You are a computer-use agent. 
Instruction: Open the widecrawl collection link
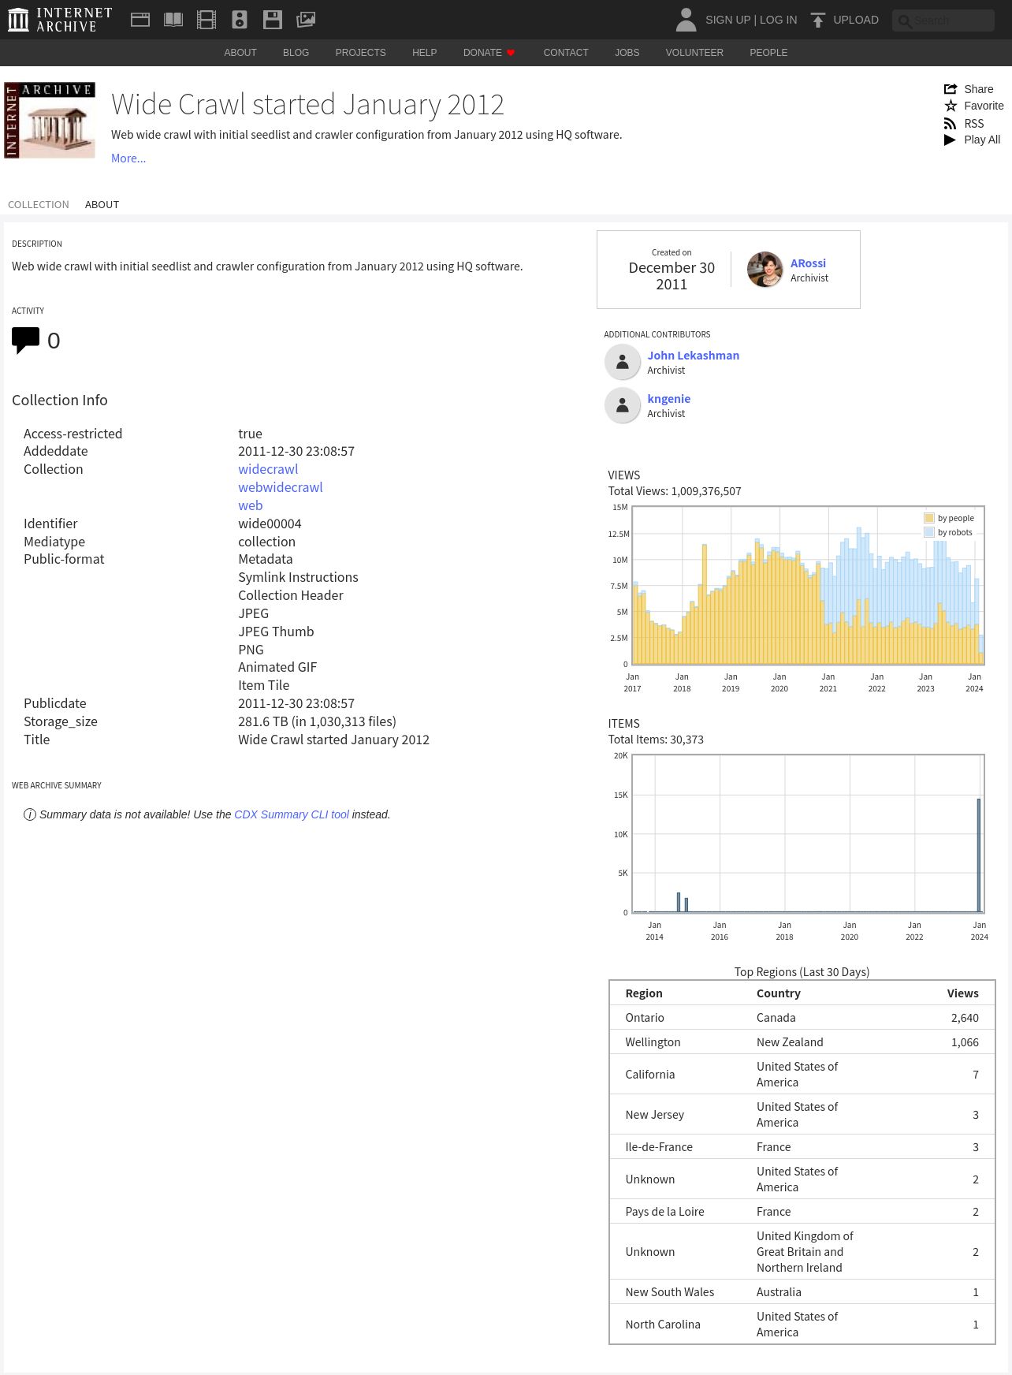coord(268,469)
